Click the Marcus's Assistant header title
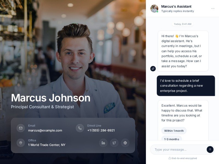Viewport: 219px width, 164px height. click(176, 6)
